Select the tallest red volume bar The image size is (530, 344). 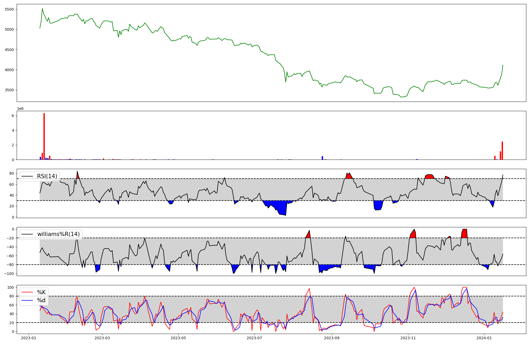point(44,136)
